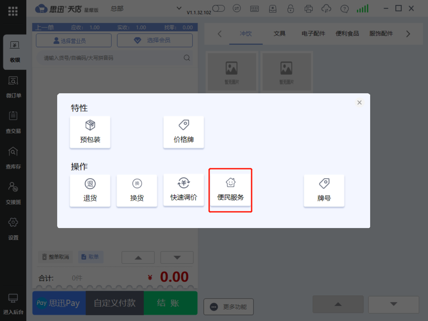Switch to the 文具 category tab

[x=280, y=33]
